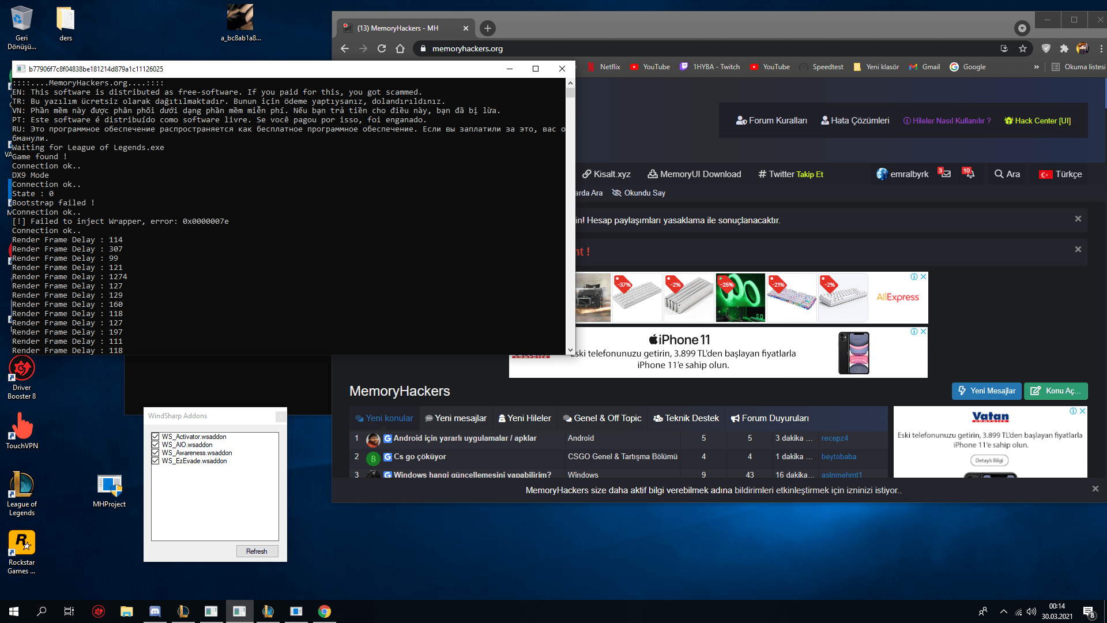Click the address bar showing memoryhackers.org
The width and height of the screenshot is (1107, 623).
point(703,48)
